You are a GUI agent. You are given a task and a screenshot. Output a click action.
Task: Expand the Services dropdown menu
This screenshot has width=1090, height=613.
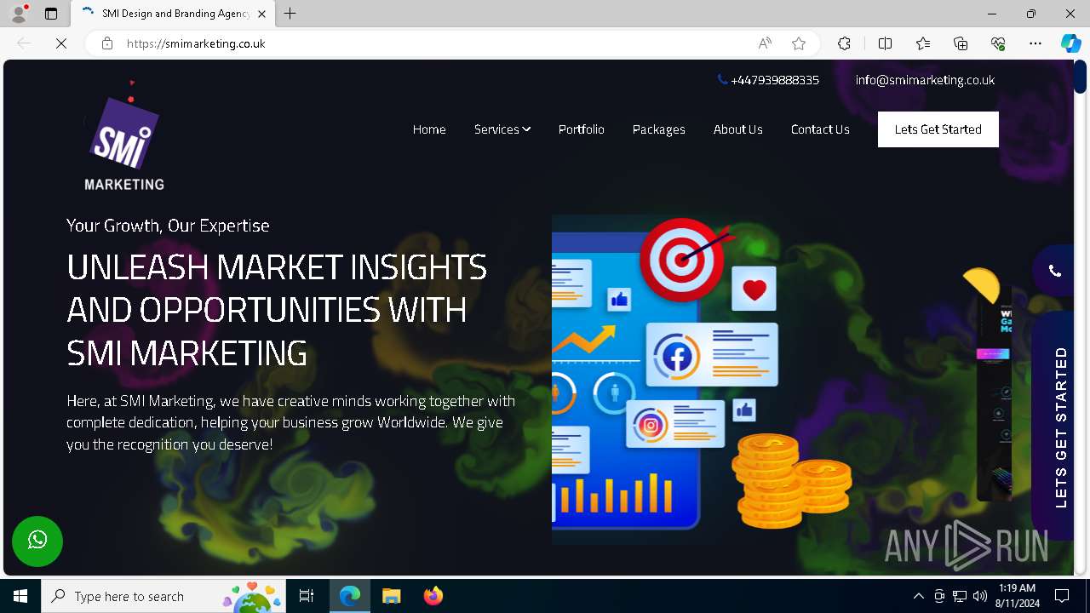[502, 129]
